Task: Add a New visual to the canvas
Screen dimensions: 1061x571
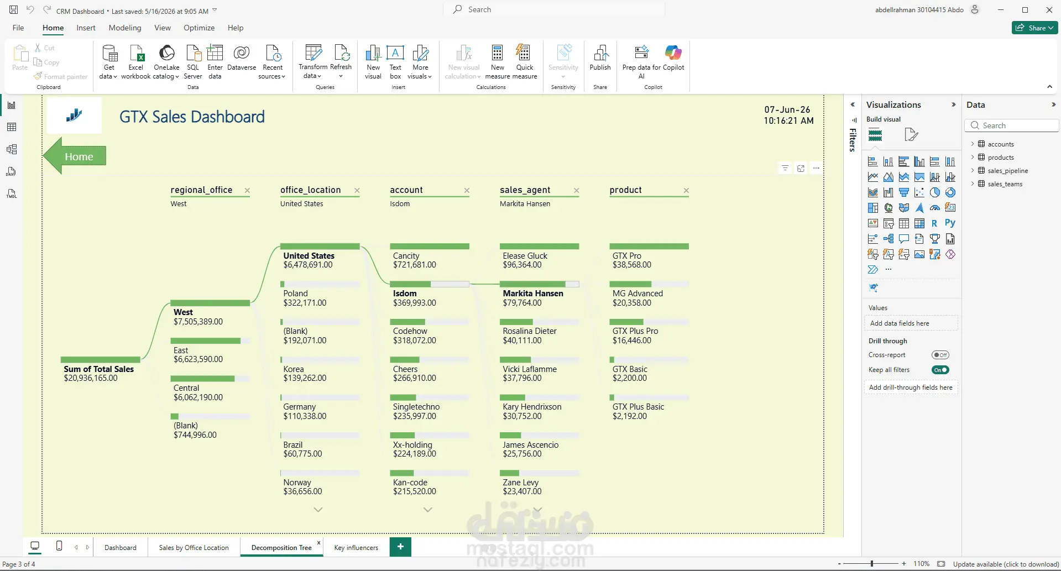Action: coord(373,61)
